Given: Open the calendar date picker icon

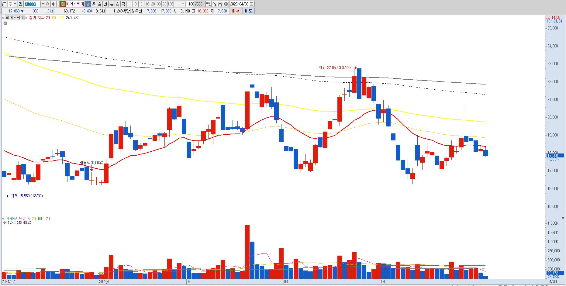Looking at the screenshot, I should (x=251, y=4).
